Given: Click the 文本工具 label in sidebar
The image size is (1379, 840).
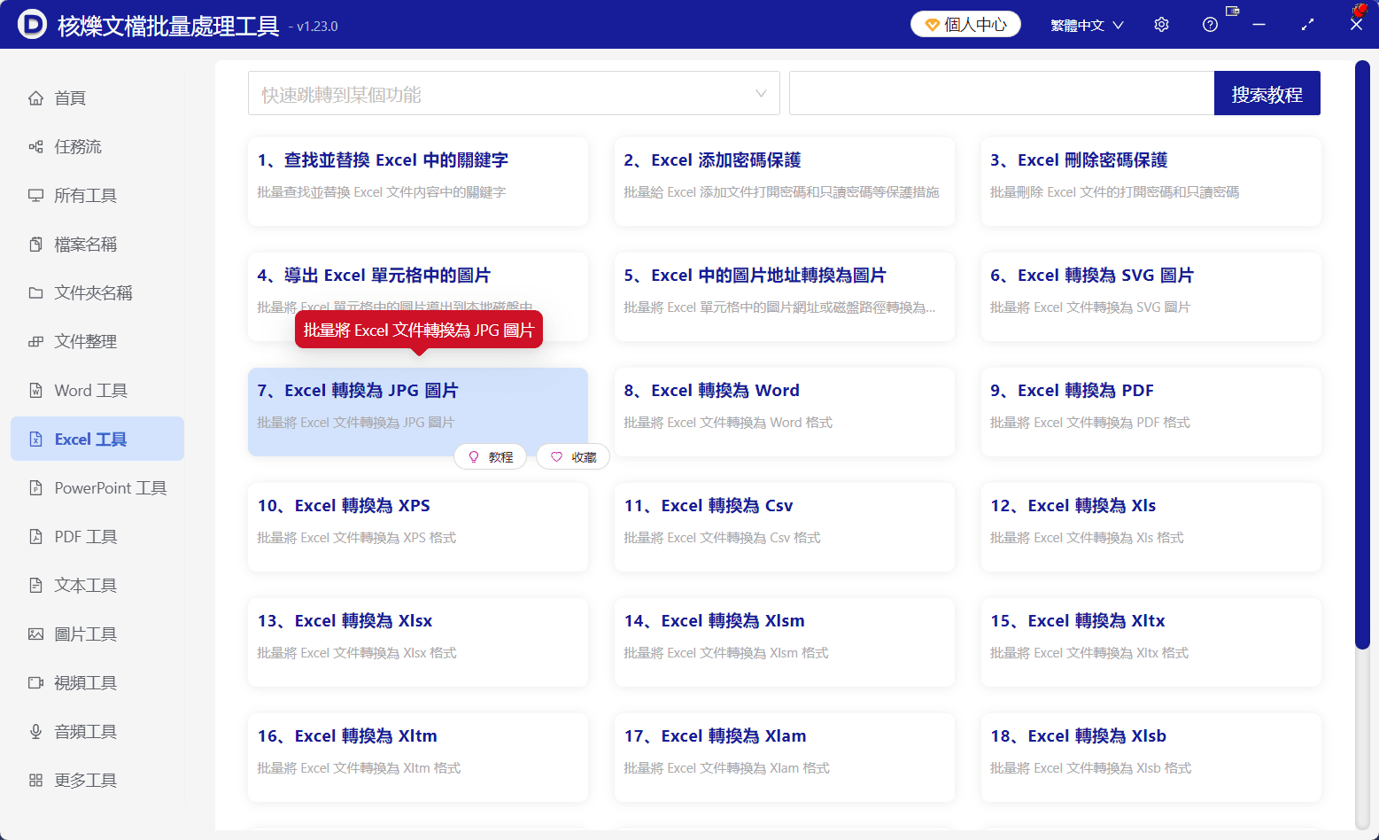Looking at the screenshot, I should click(x=86, y=586).
